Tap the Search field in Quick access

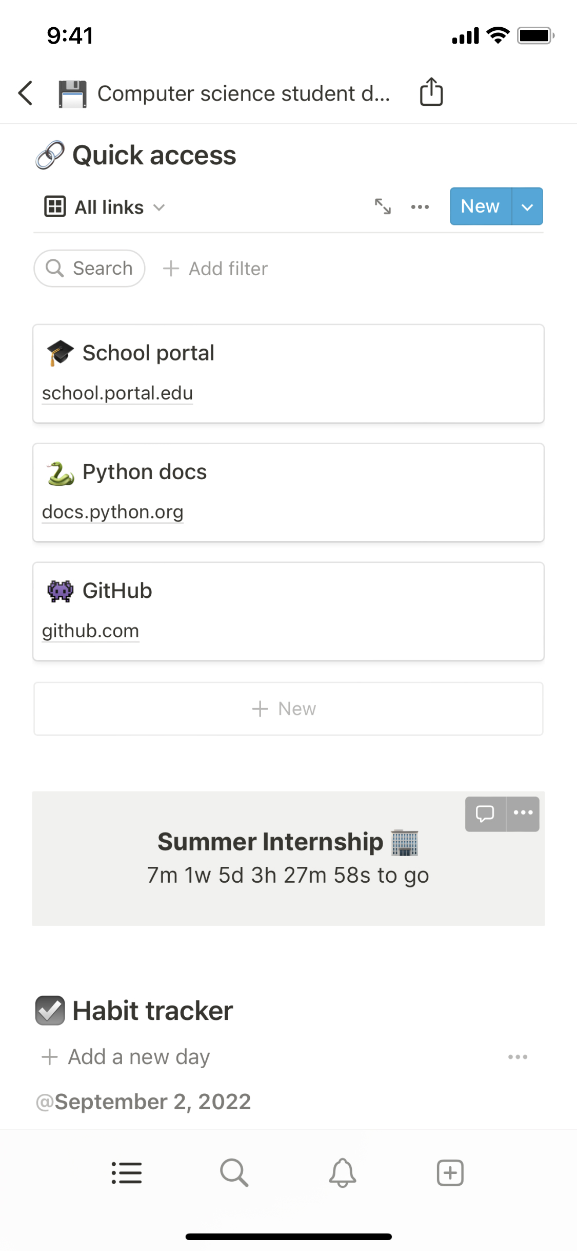coord(90,269)
